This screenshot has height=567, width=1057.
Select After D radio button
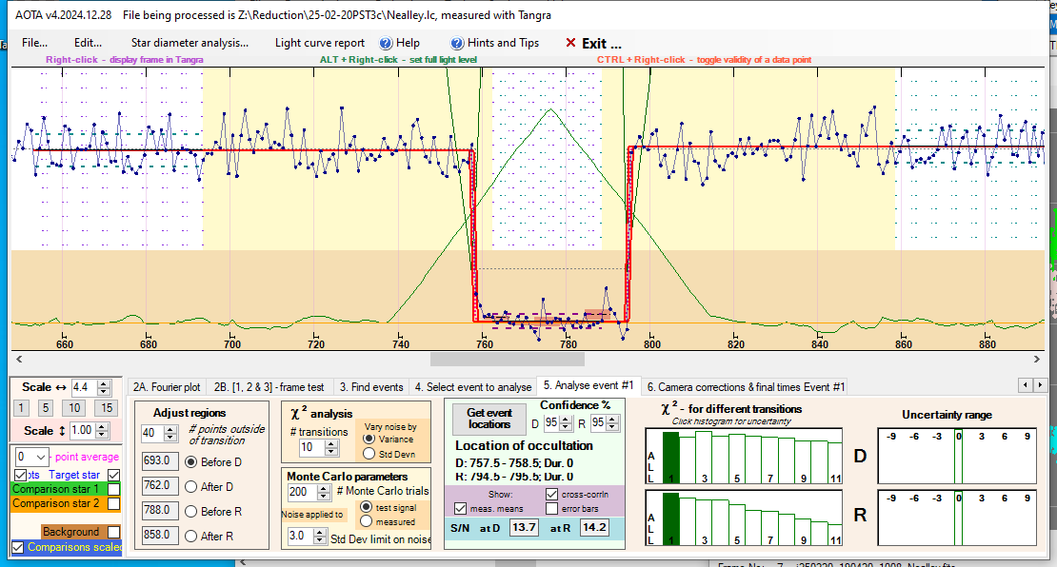(x=190, y=486)
